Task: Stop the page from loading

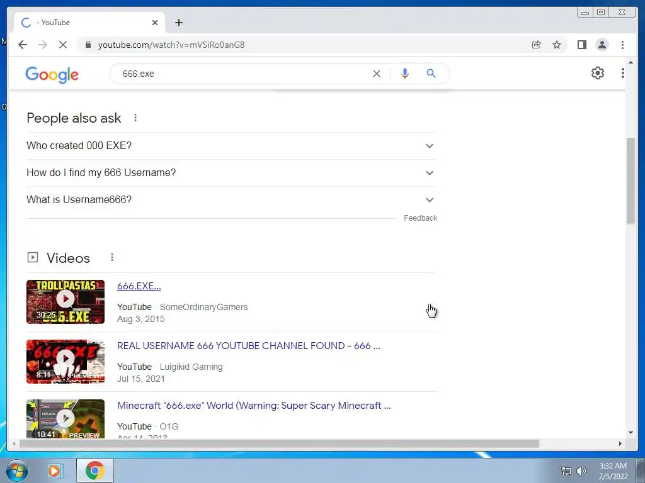Action: (x=63, y=45)
